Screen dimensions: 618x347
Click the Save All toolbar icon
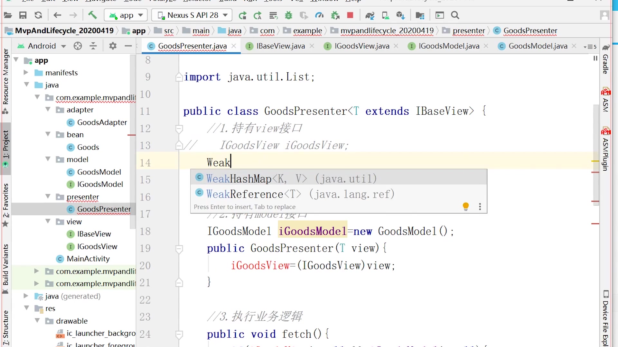(x=23, y=15)
